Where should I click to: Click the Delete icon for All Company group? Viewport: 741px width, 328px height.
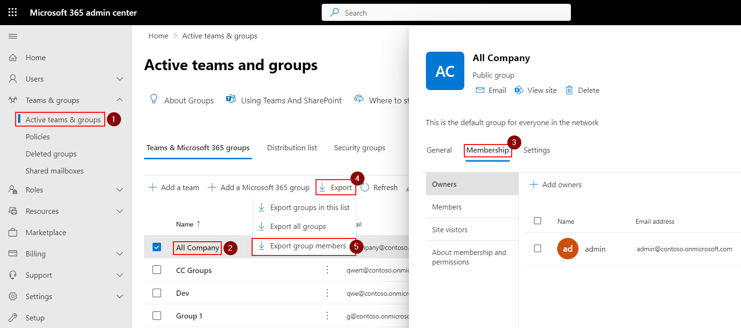click(569, 90)
